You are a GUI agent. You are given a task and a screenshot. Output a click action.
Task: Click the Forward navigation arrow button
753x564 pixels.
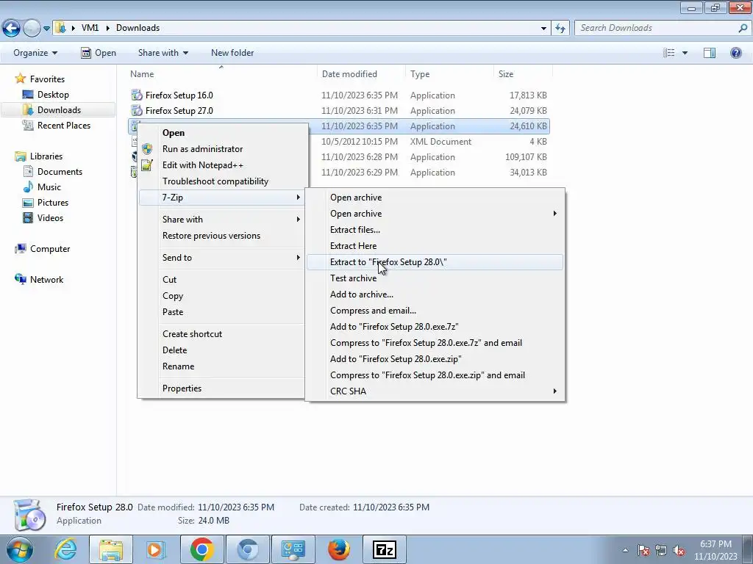point(32,29)
